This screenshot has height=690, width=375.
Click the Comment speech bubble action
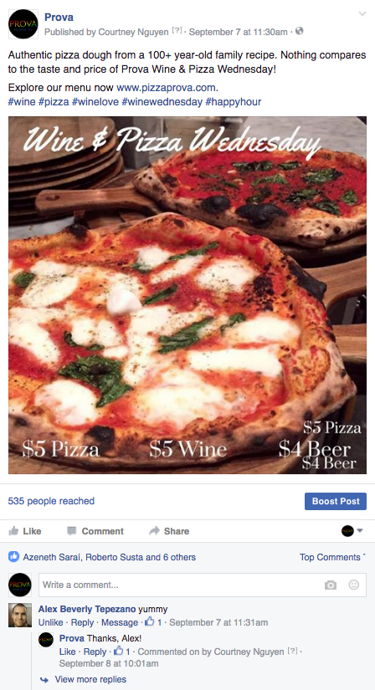coord(95,531)
